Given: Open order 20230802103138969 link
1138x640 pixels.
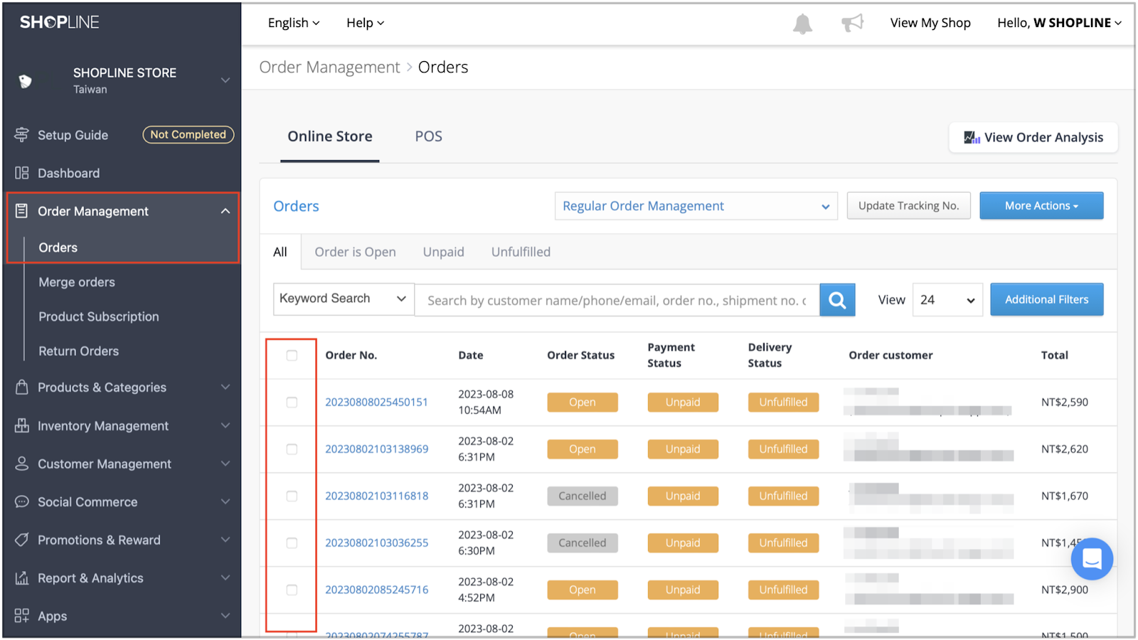Looking at the screenshot, I should [x=376, y=449].
